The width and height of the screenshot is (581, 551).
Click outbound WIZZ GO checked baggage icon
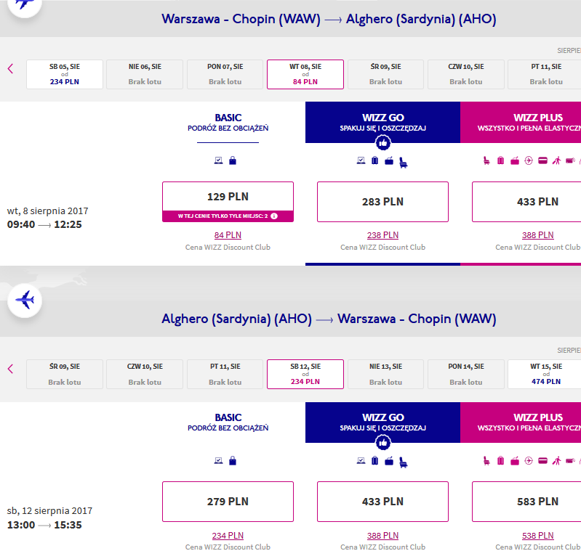(375, 160)
